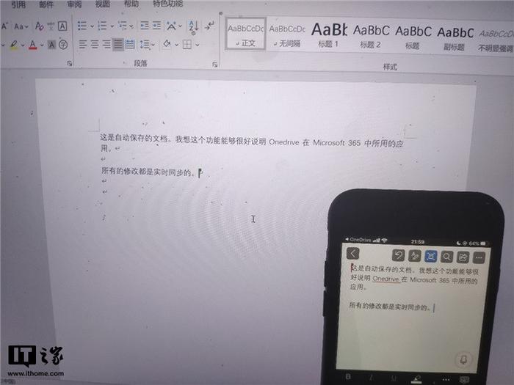Click the Clear All Formatting icon
The height and width of the screenshot is (385, 514).
40,26
